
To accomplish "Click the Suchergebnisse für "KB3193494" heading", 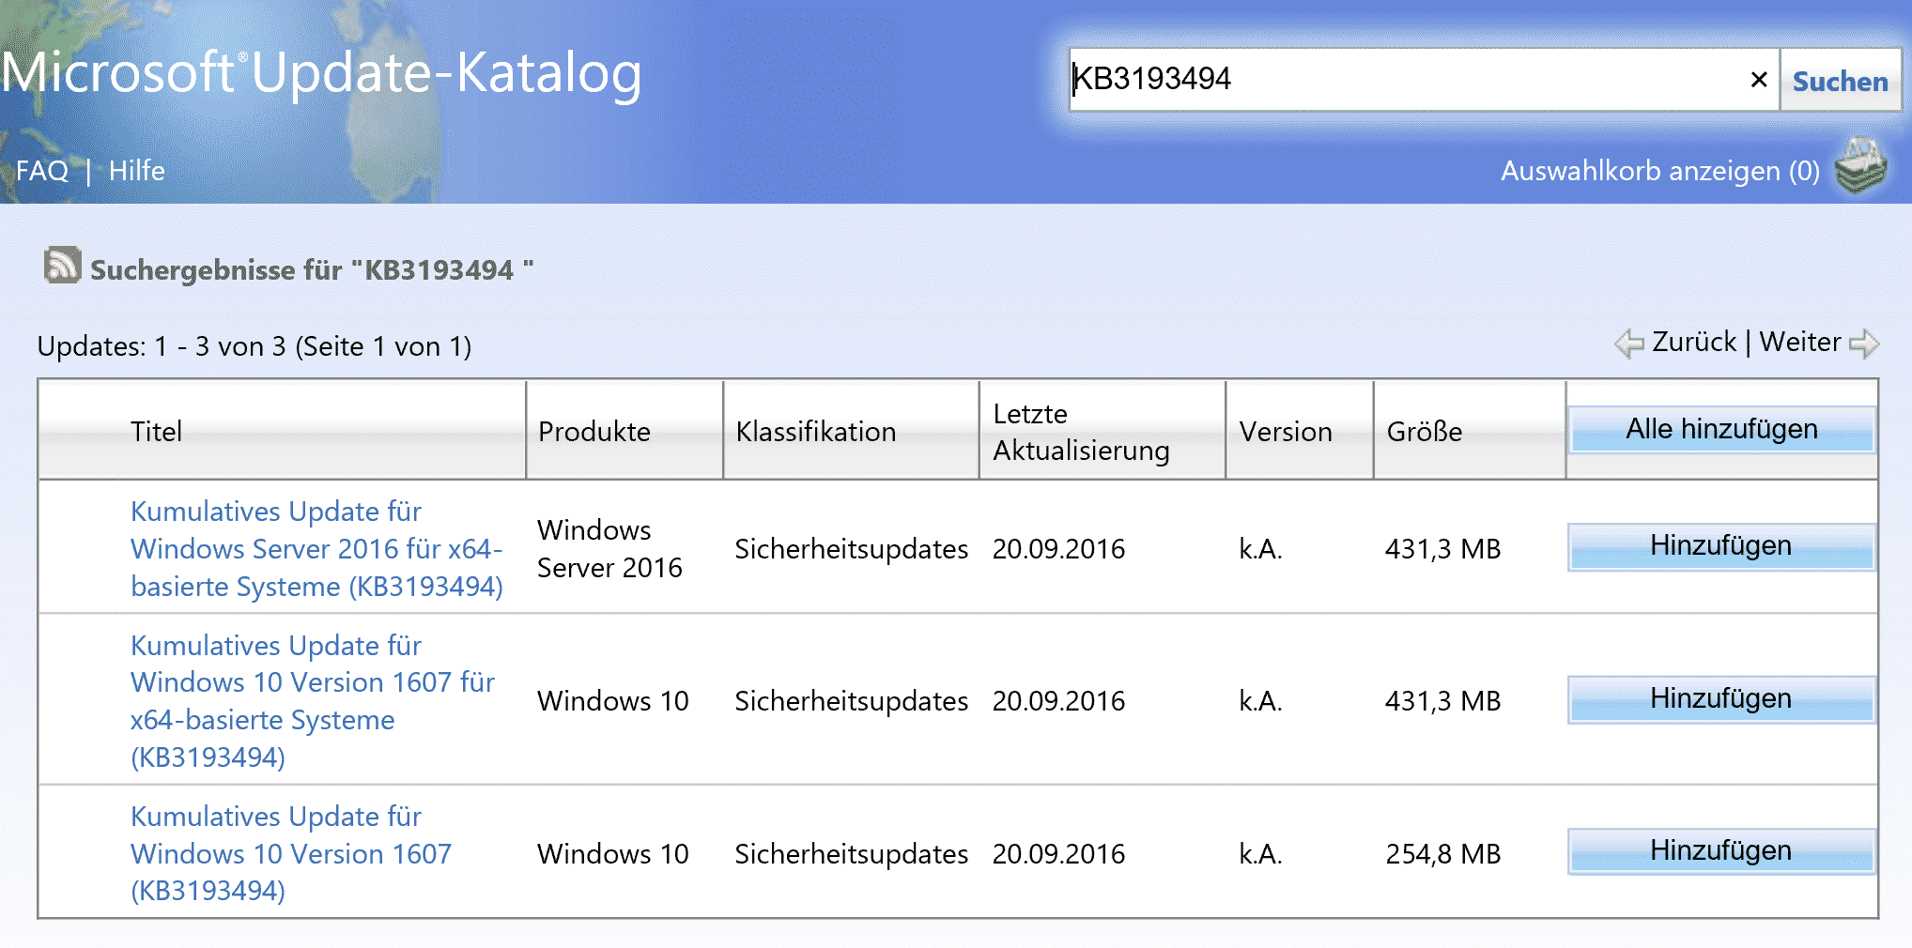I will coord(312,270).
